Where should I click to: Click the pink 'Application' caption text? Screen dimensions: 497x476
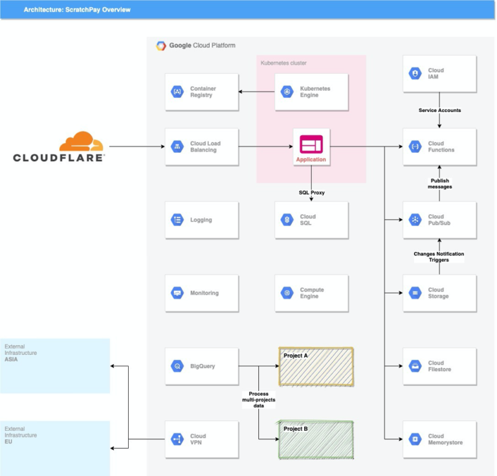tap(311, 159)
